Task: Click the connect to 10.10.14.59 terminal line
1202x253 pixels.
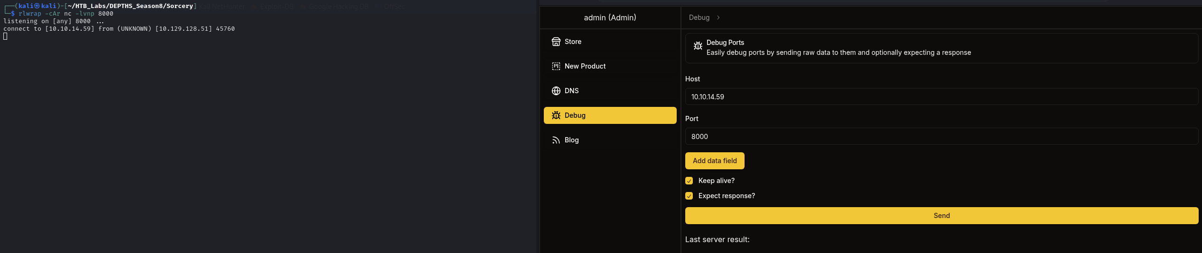Action: (x=119, y=29)
